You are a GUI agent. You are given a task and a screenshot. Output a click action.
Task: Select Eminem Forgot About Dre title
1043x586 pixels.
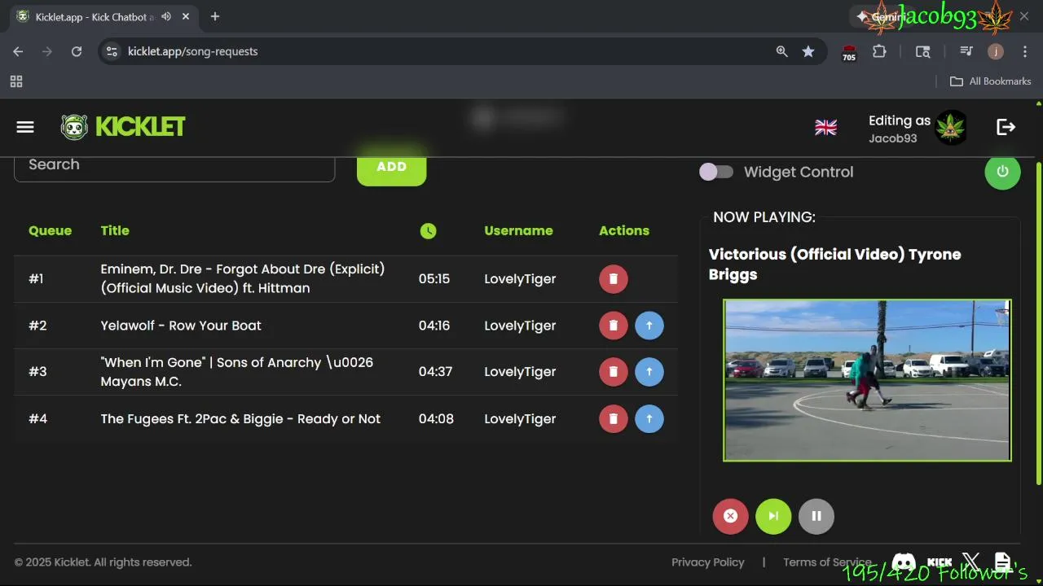pyautogui.click(x=243, y=278)
